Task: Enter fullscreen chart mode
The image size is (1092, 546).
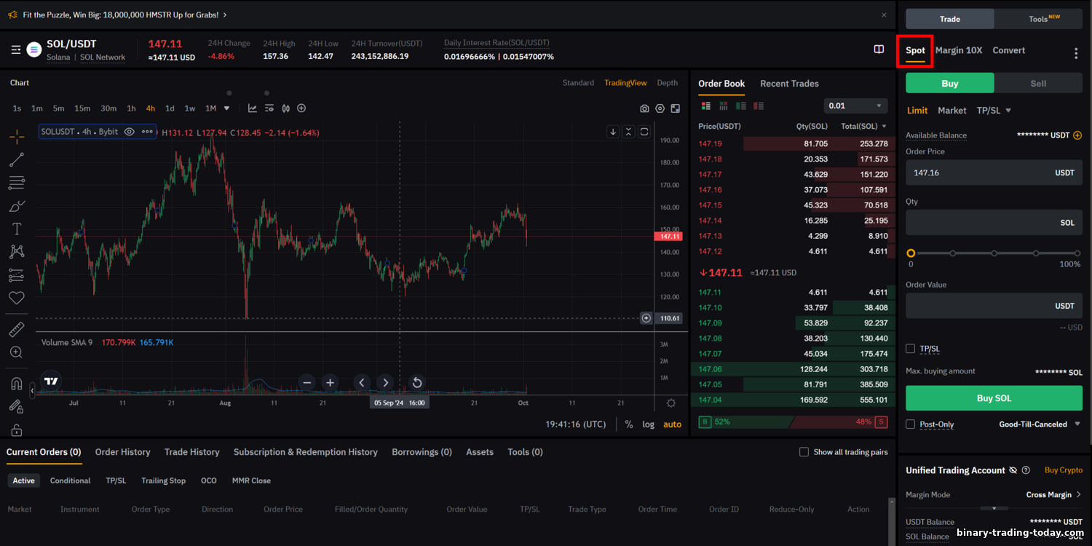Action: coord(676,108)
